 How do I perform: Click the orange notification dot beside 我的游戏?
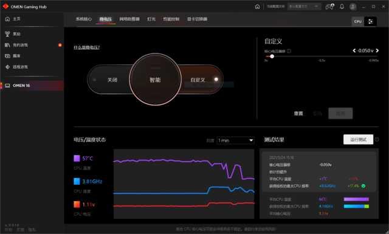60,45
